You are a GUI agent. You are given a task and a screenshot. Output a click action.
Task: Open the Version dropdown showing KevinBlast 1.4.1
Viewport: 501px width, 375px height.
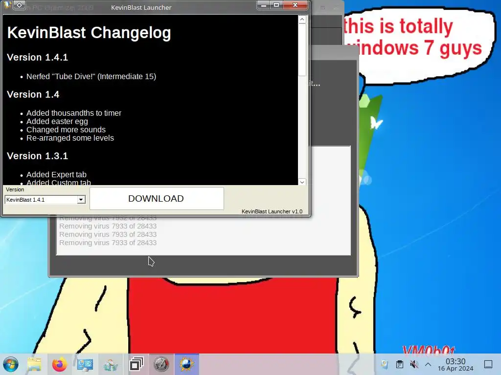[x=45, y=200]
